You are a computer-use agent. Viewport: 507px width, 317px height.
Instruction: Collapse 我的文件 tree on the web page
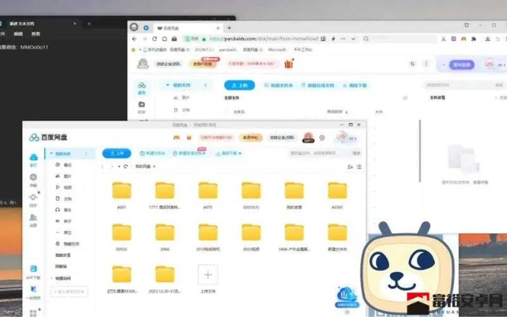(x=167, y=85)
